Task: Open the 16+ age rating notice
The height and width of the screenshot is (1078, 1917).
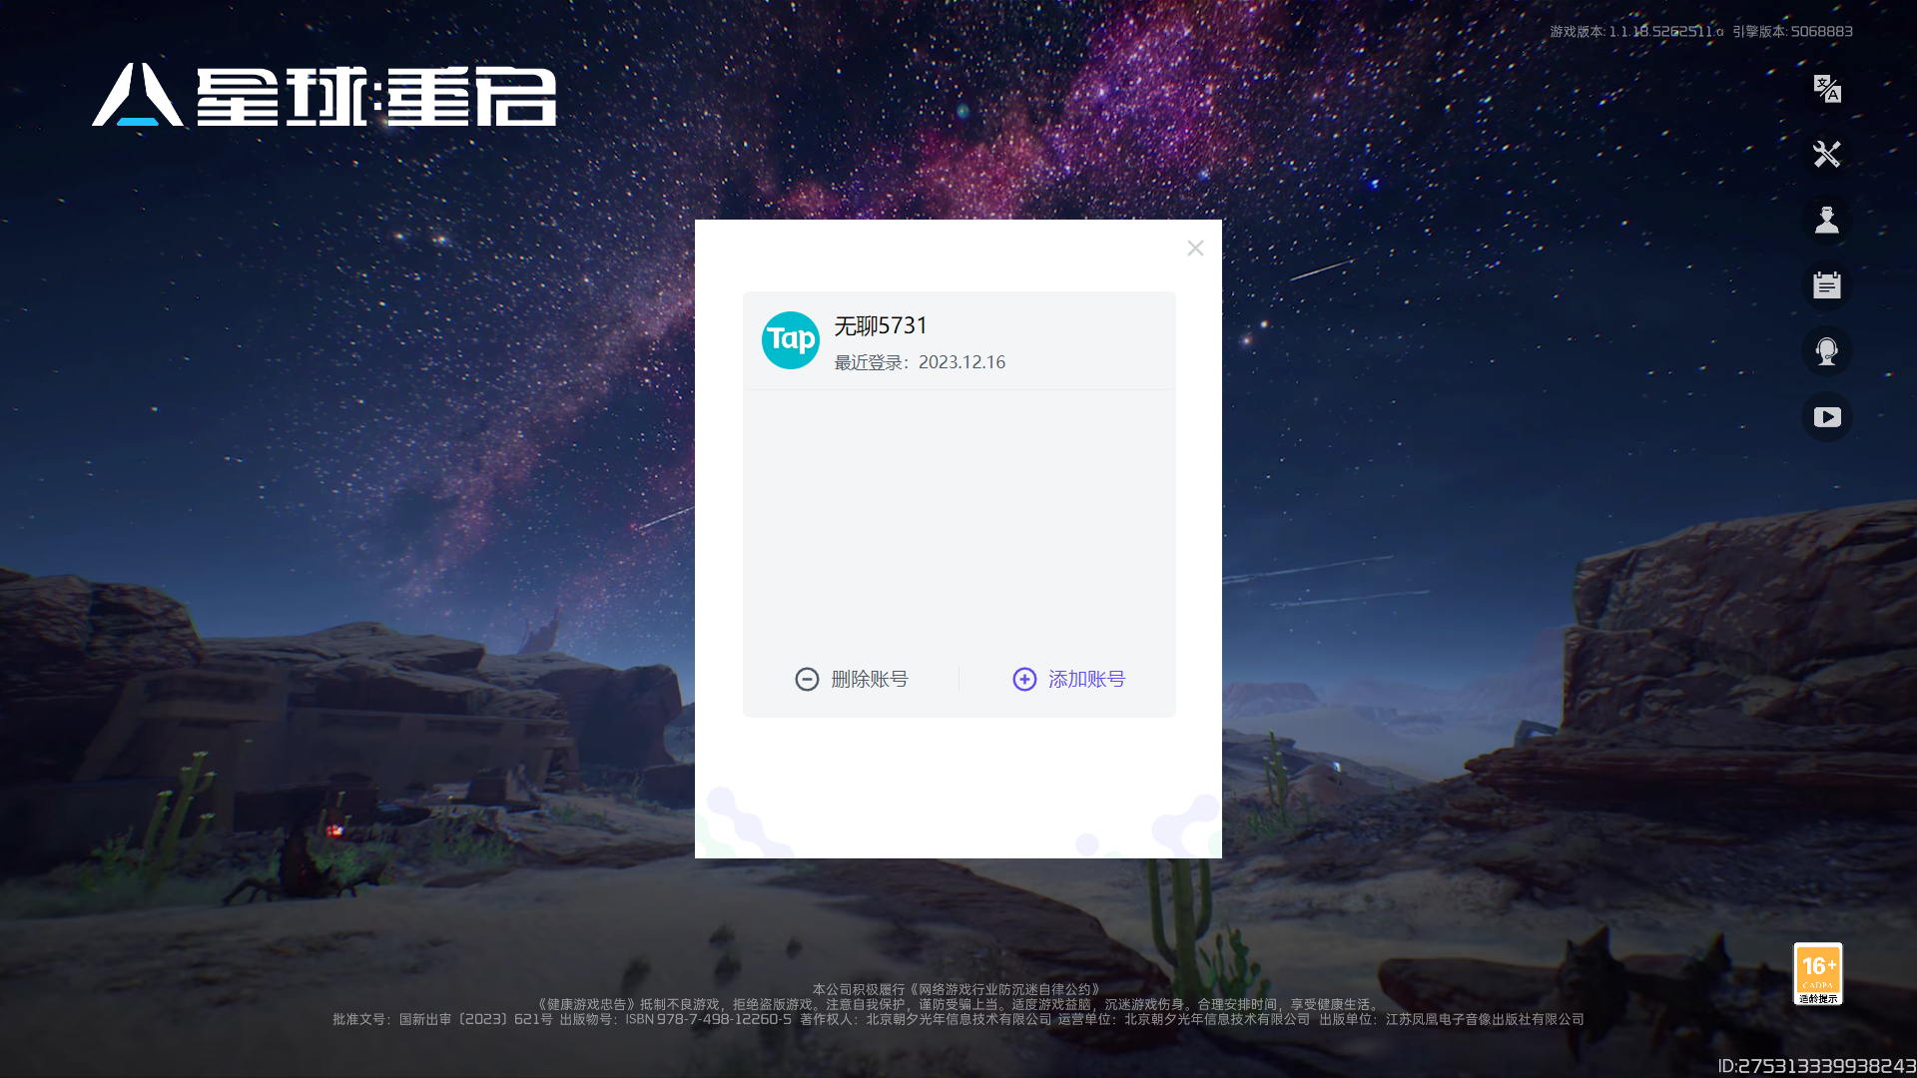Action: [x=1817, y=973]
